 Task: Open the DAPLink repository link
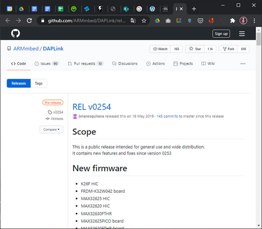pyautogui.click(x=53, y=48)
